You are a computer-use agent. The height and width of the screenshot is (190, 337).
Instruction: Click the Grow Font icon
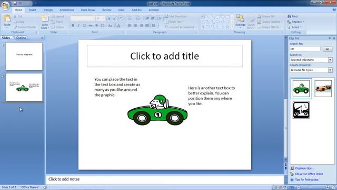click(x=109, y=18)
